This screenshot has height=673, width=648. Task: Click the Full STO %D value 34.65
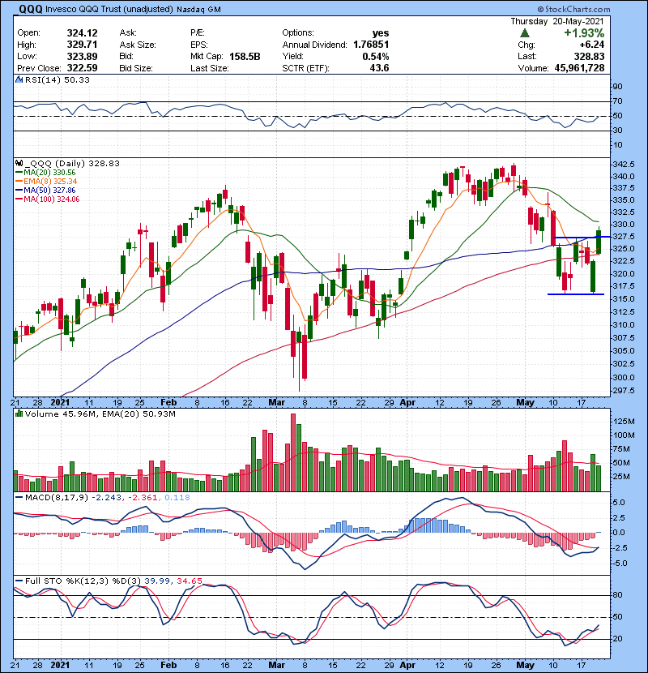pos(189,581)
